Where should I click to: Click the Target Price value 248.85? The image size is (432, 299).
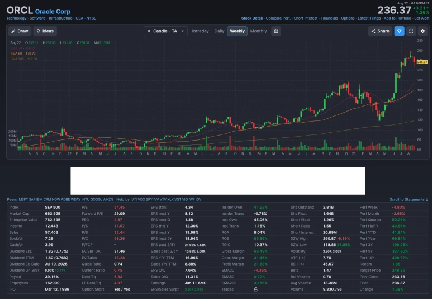point(398,271)
